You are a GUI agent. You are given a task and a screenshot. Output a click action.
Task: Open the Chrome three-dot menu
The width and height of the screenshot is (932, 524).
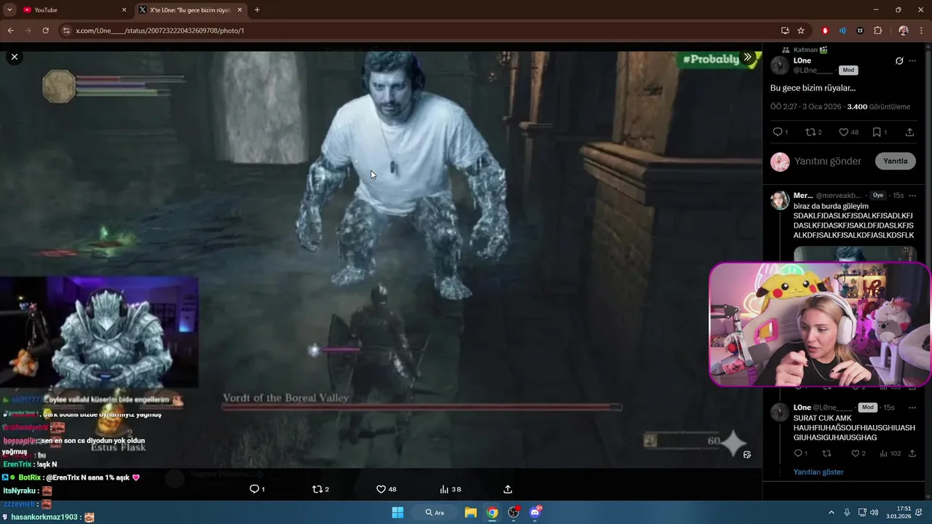coord(921,31)
